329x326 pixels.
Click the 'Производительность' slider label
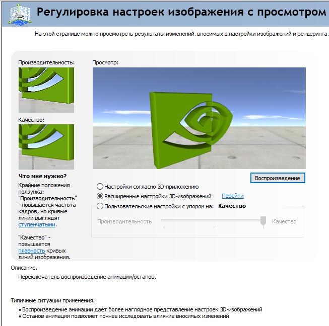pyautogui.click(x=124, y=221)
